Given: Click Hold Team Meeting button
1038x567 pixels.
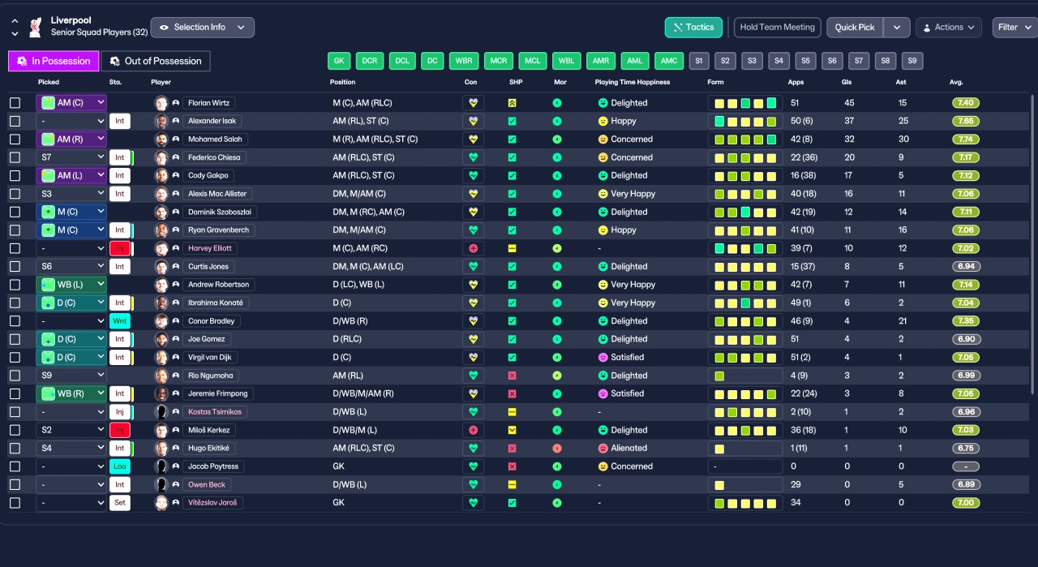Looking at the screenshot, I should click(778, 28).
